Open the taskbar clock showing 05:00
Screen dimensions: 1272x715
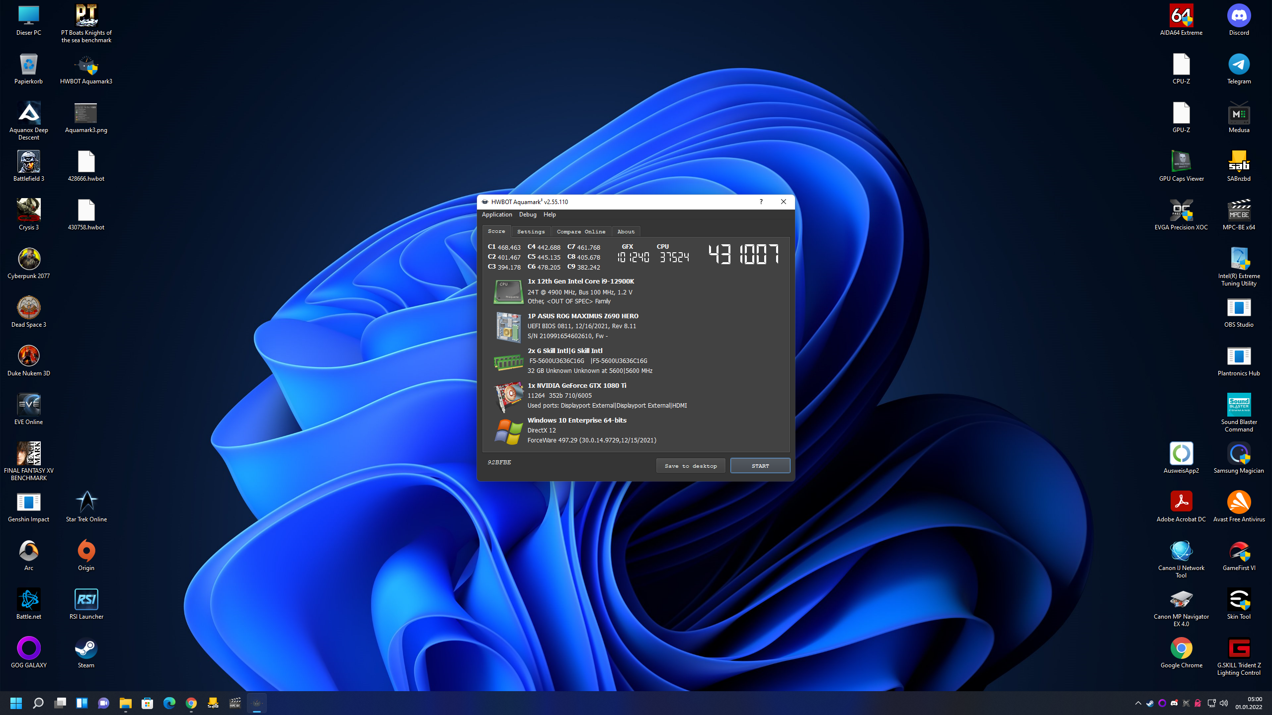tap(1249, 703)
